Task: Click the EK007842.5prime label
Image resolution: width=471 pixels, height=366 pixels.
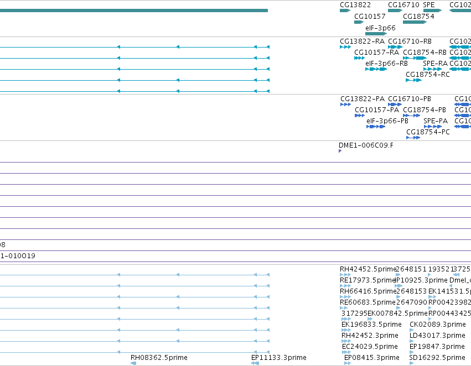Action: pos(398,313)
